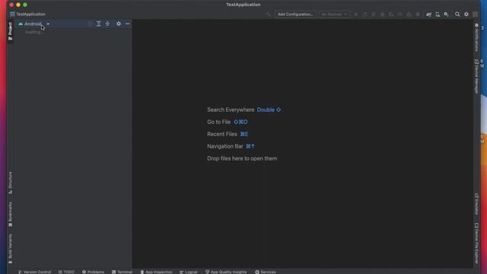
Task: Open the Problems tool window tab
Action: [93, 272]
